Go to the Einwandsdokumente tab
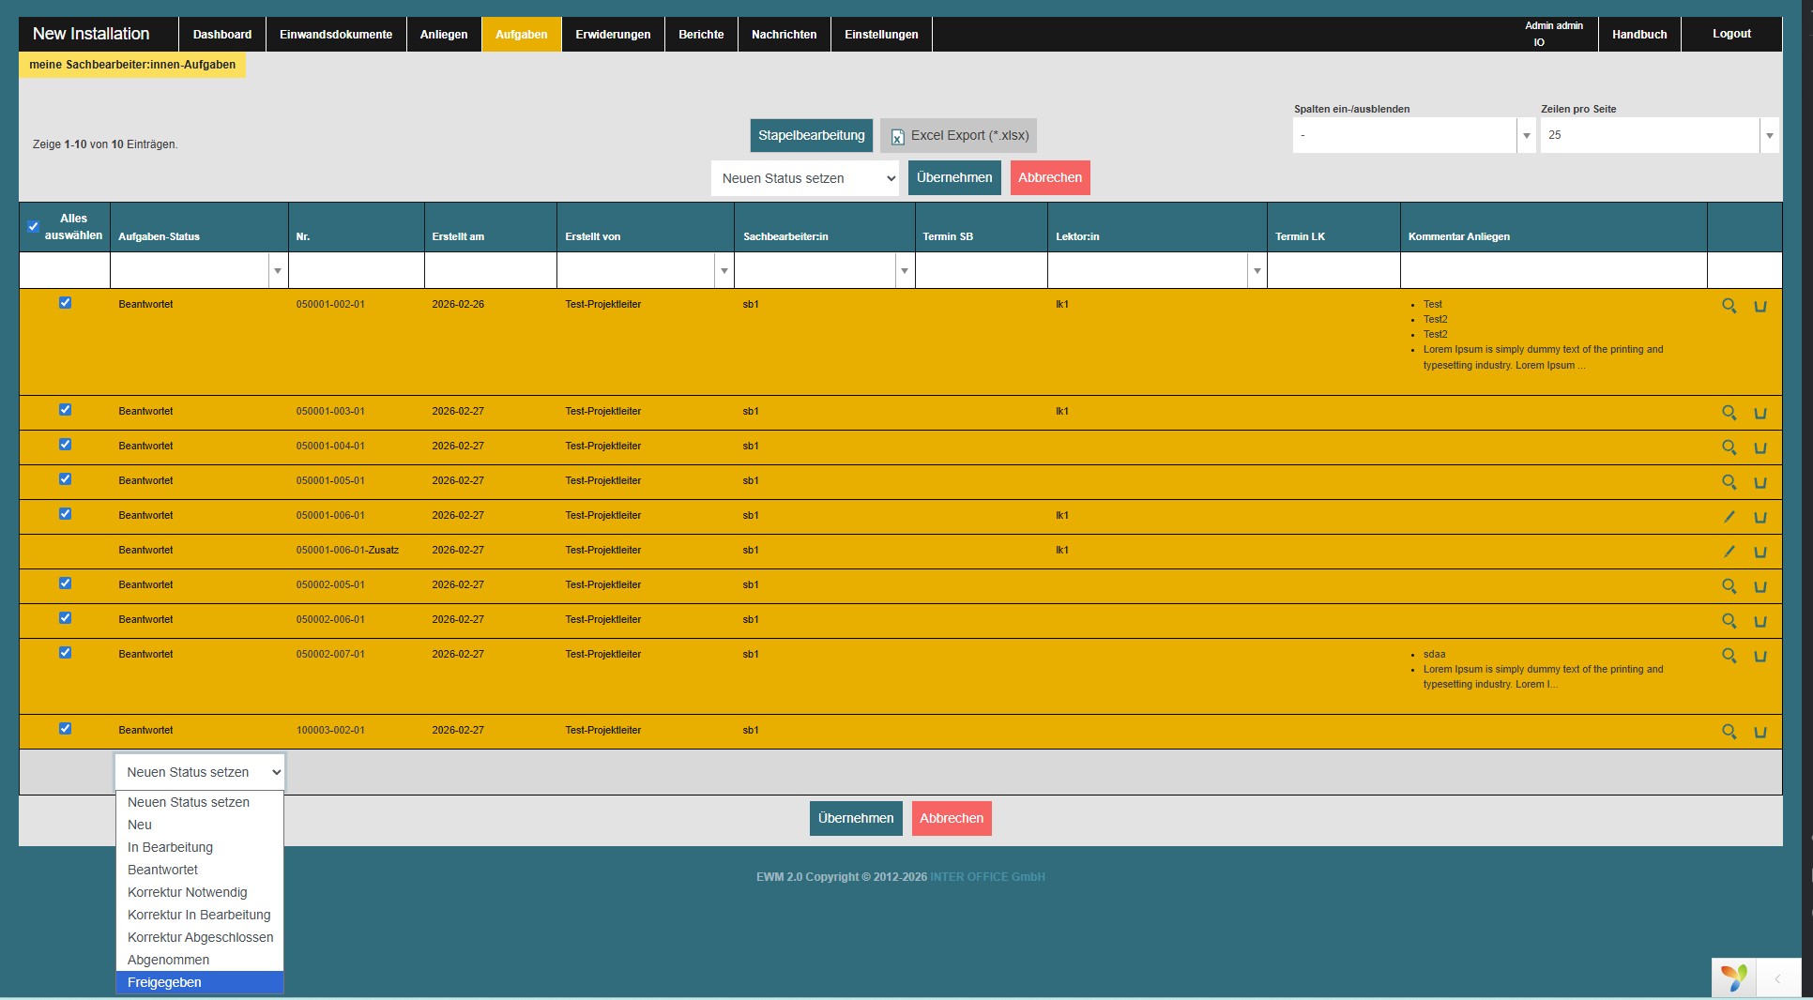1813x1000 pixels. (336, 35)
